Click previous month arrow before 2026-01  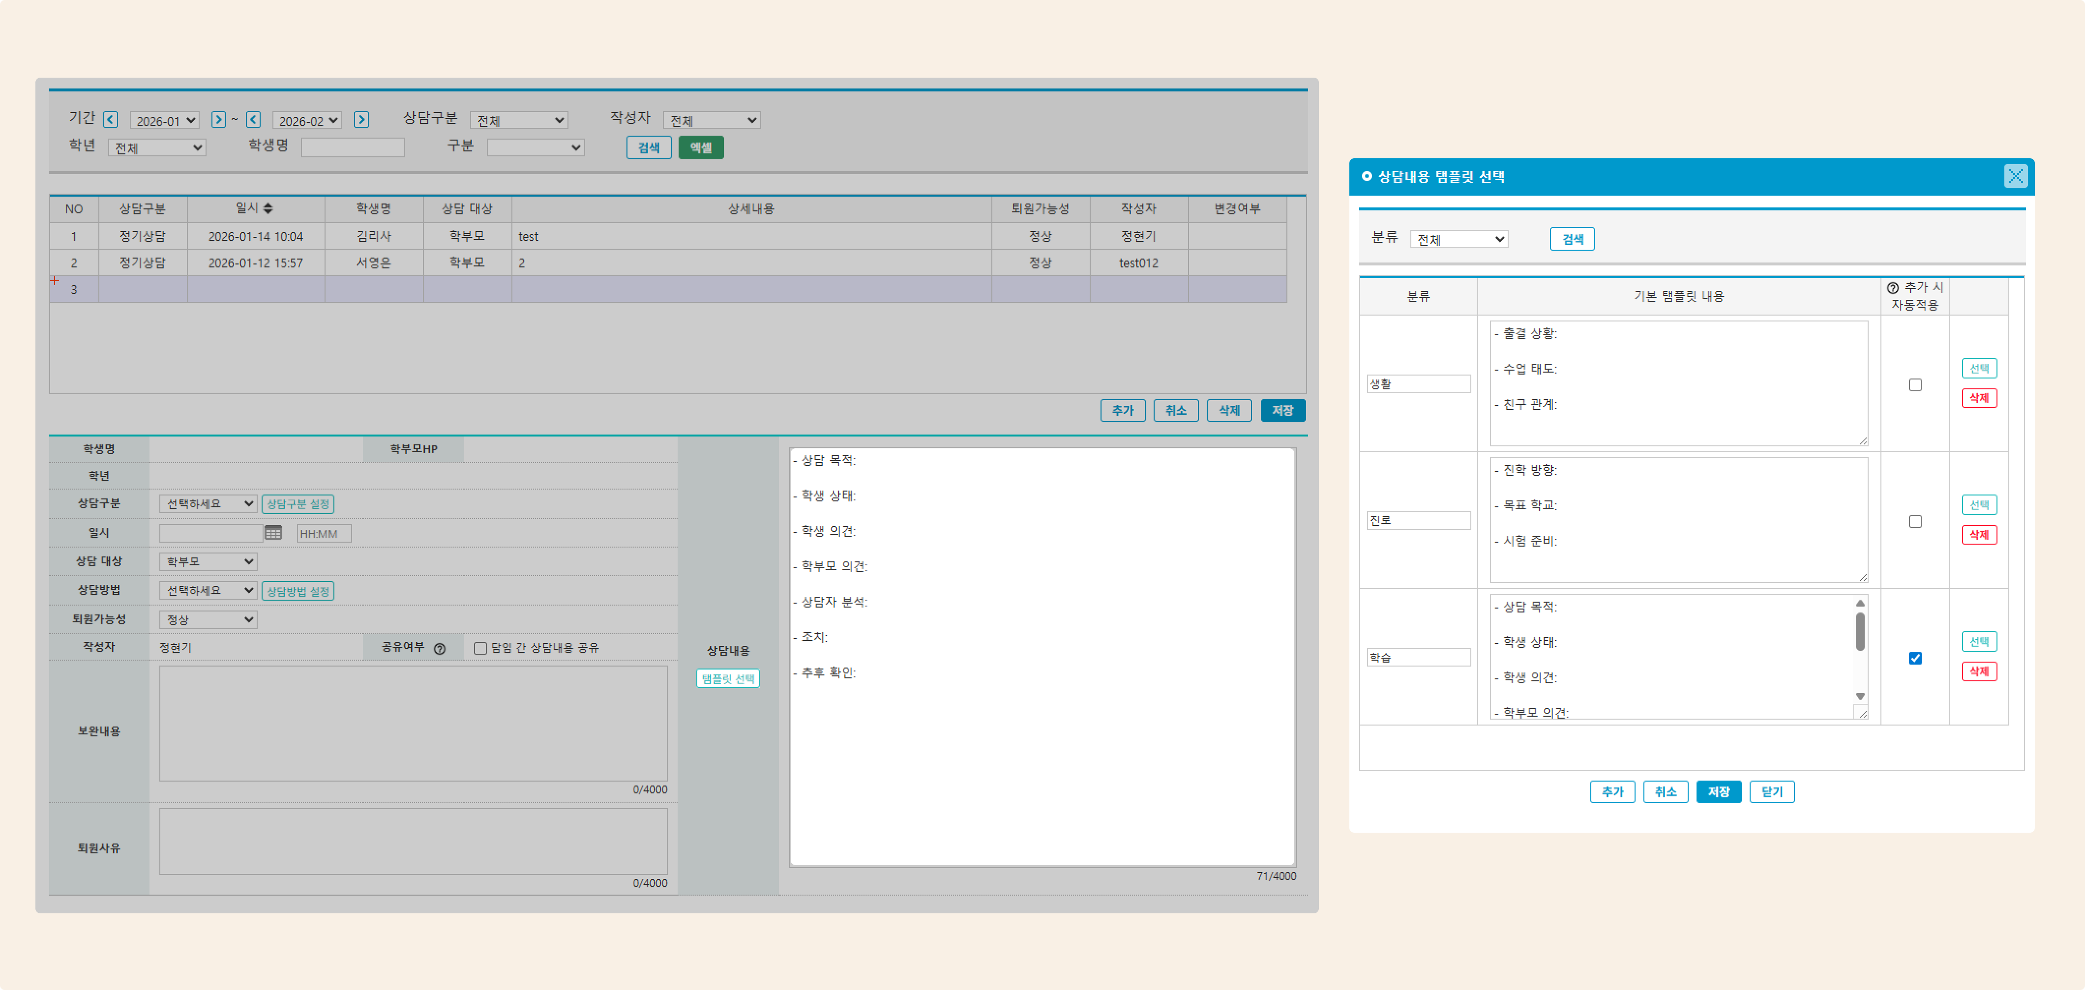111,120
